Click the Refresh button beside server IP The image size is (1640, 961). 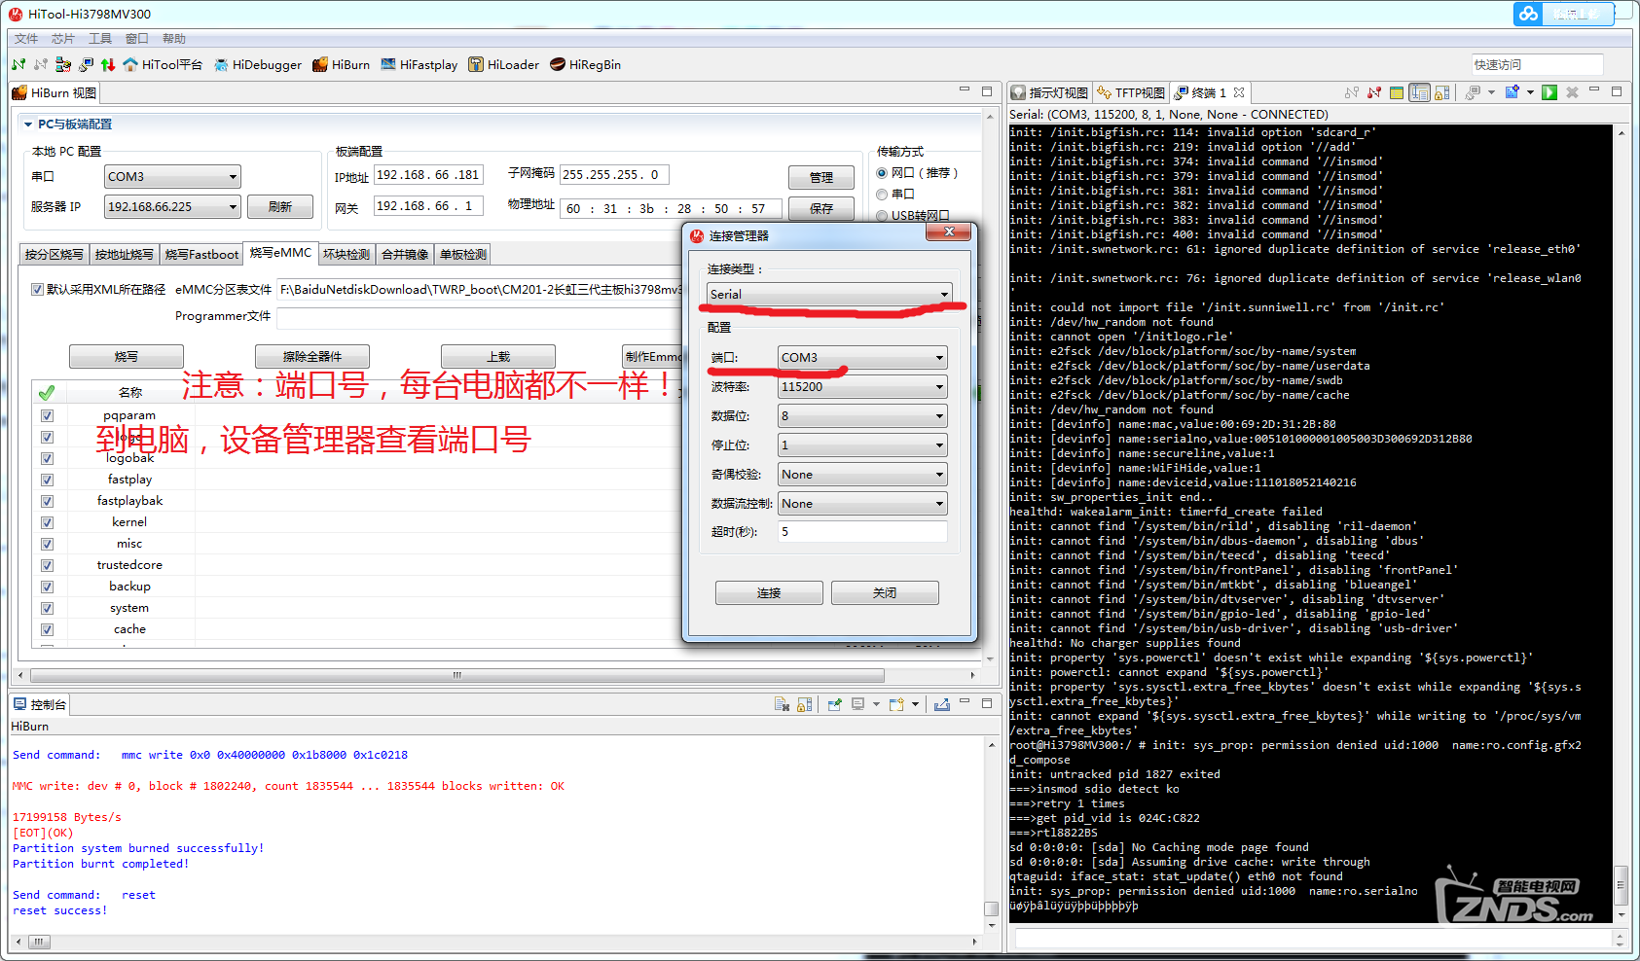[280, 207]
